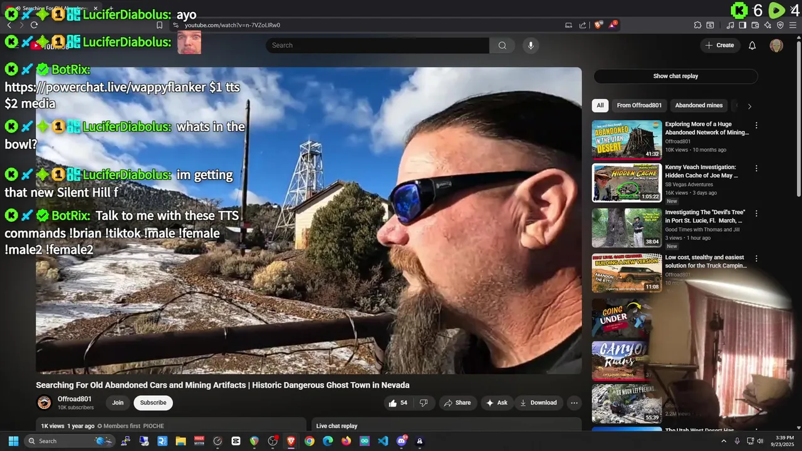Click the share-page icon in the address bar
The image size is (802, 451).
pyautogui.click(x=583, y=25)
